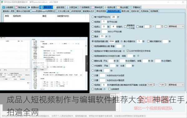Select 视频按 秒平均分割 radio option

pyautogui.click(x=93, y=22)
